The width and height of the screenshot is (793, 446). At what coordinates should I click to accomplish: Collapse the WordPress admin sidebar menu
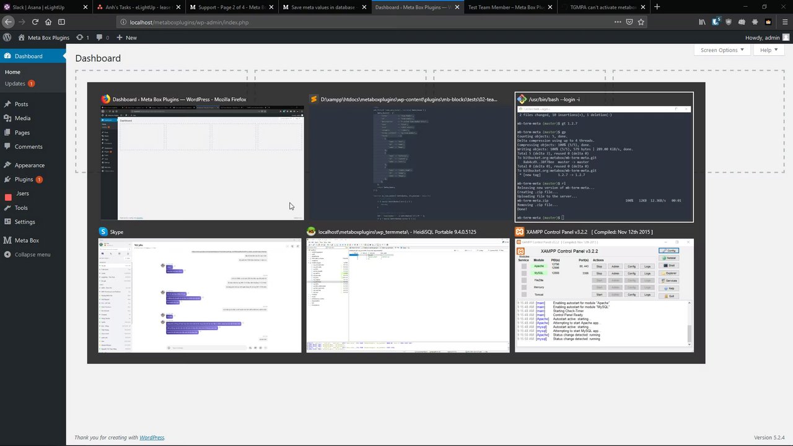click(33, 255)
